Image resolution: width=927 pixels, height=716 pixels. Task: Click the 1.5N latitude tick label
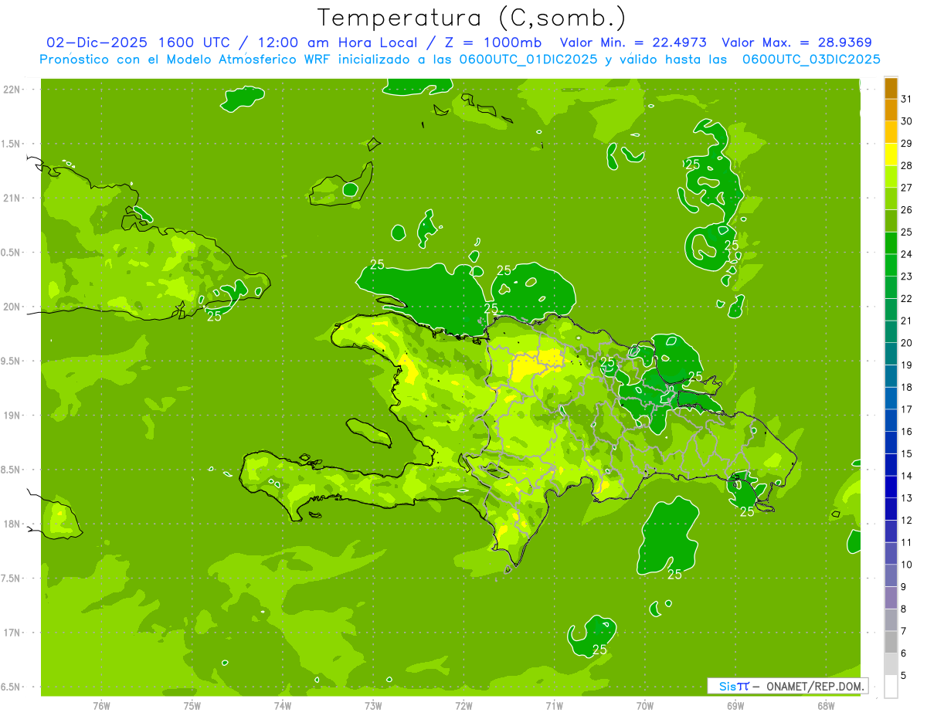coord(10,144)
